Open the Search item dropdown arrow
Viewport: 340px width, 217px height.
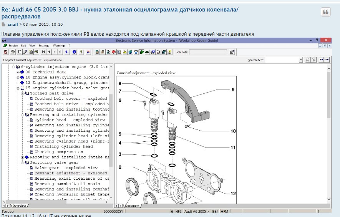click(301, 60)
